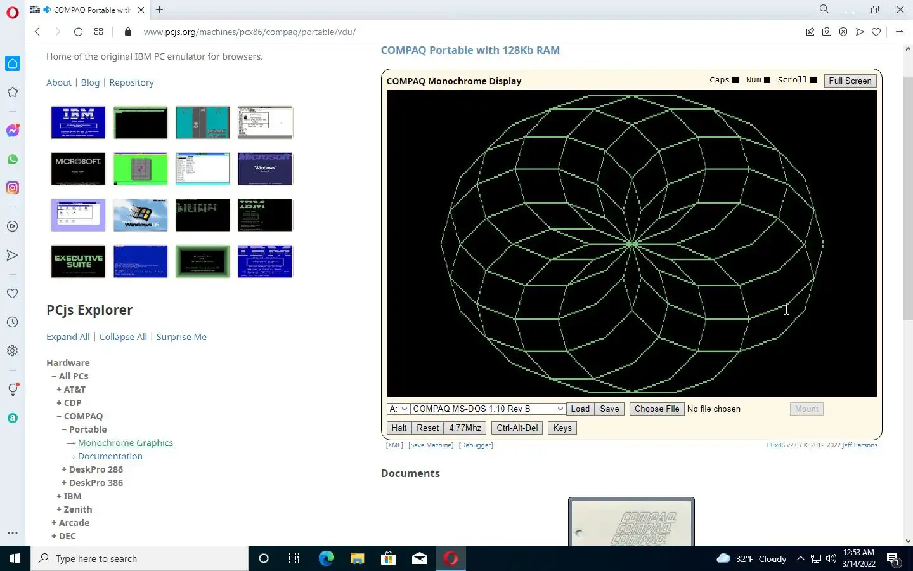Open speed dial grid icon

coord(99,32)
